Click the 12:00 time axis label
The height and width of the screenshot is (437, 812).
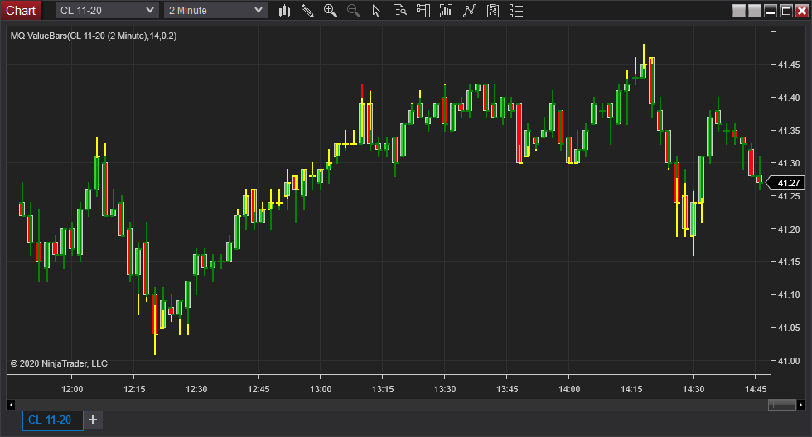[x=72, y=389]
